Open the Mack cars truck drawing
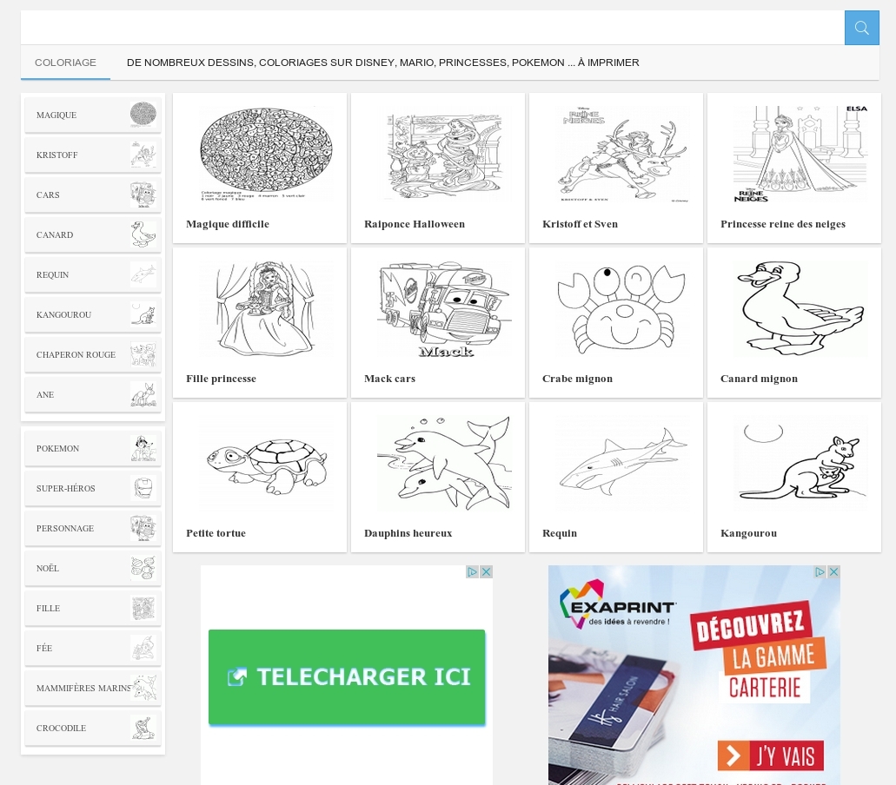Screen dimensions: 896x785 coord(444,308)
